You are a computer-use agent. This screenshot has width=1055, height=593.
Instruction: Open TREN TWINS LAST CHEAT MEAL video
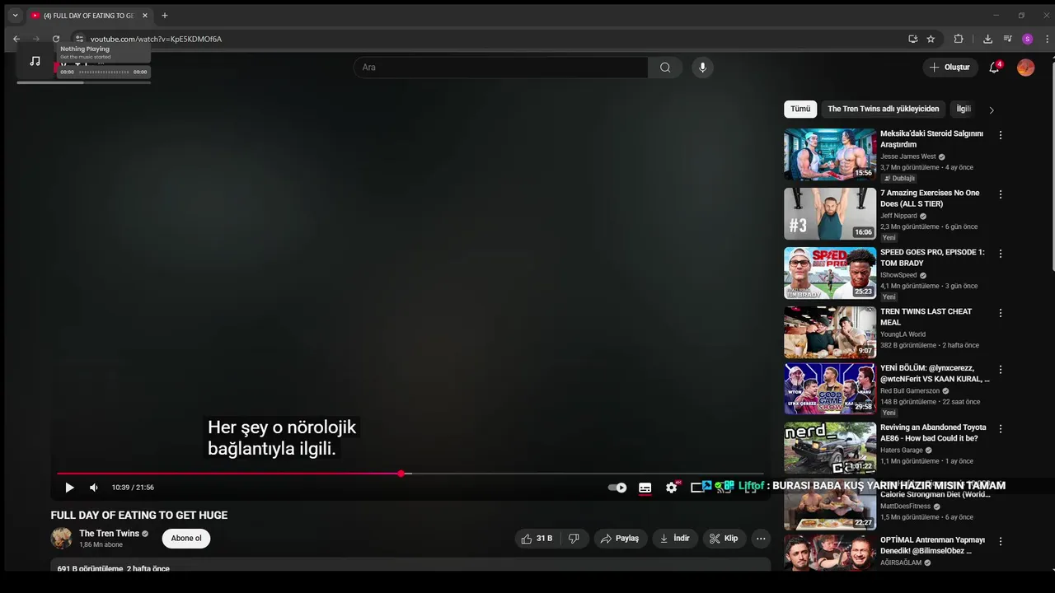[x=926, y=317]
